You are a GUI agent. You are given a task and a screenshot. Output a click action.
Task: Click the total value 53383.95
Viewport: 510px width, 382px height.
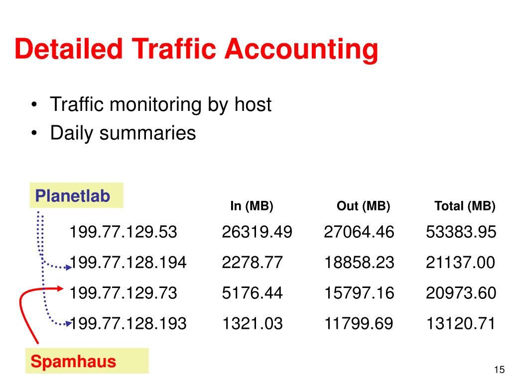[x=461, y=232]
